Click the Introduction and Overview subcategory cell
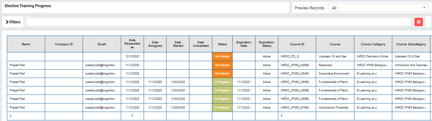The height and width of the screenshot is (121, 432). coord(411,65)
